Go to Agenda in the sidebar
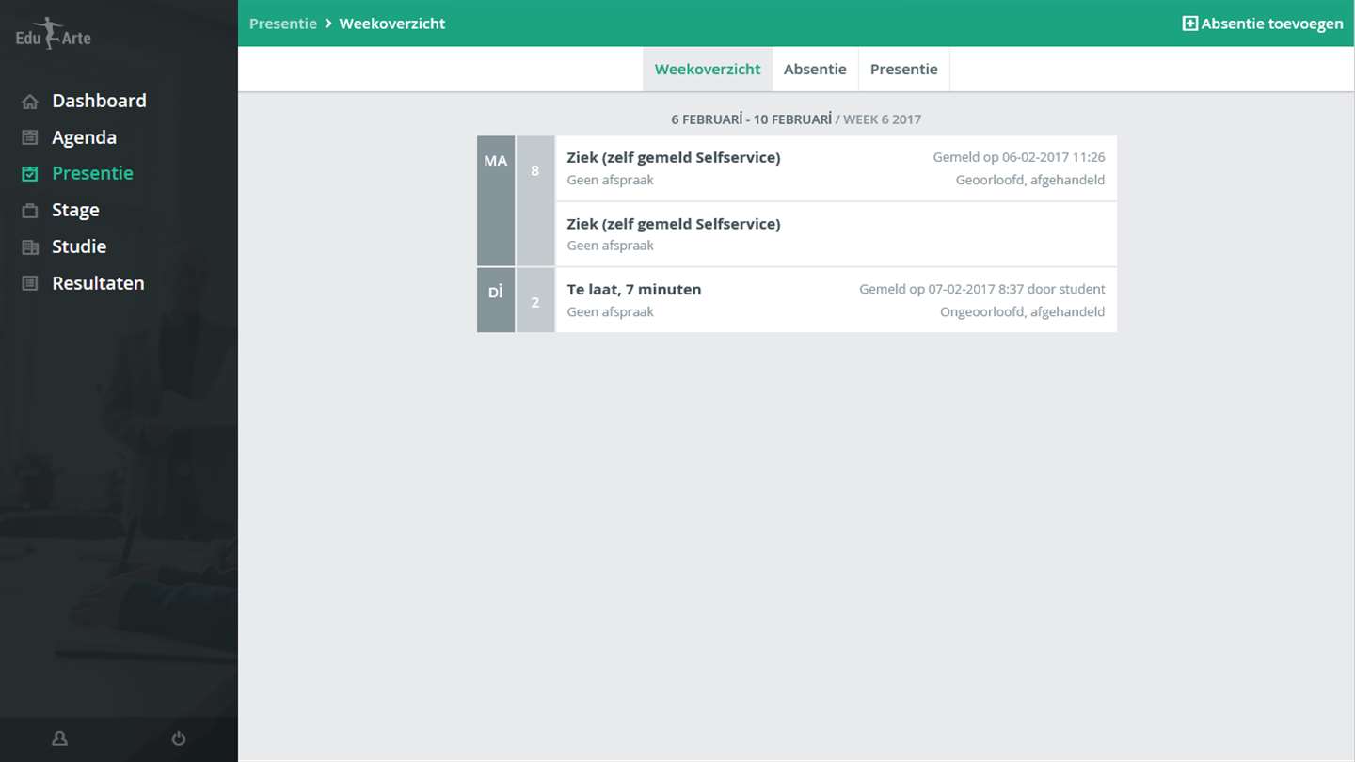Viewport: 1355px width, 762px height. tap(84, 137)
